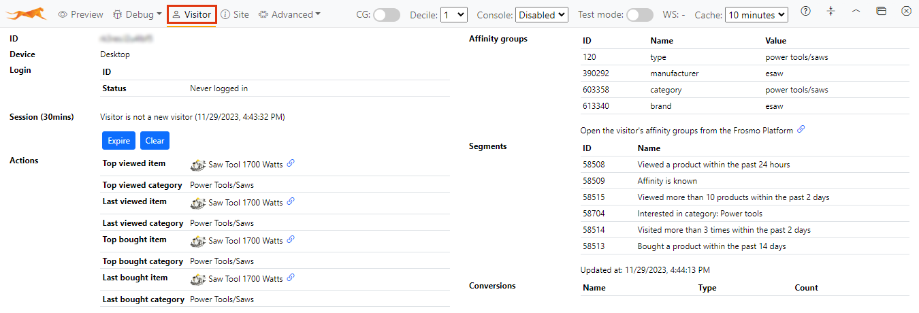Click the window layout icon in the toolbar
The height and width of the screenshot is (313, 919).
coord(881,12)
